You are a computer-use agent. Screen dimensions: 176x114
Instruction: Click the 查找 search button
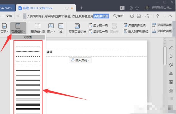coord(118,16)
